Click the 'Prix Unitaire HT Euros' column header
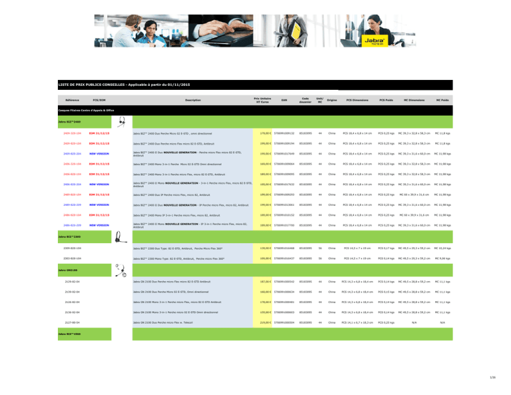Viewport: 511px width, 395px height. coord(262,100)
